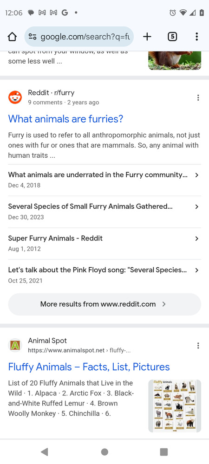The height and width of the screenshot is (464, 209).
Task: Tap the Chrome home icon
Action: pos(12,37)
